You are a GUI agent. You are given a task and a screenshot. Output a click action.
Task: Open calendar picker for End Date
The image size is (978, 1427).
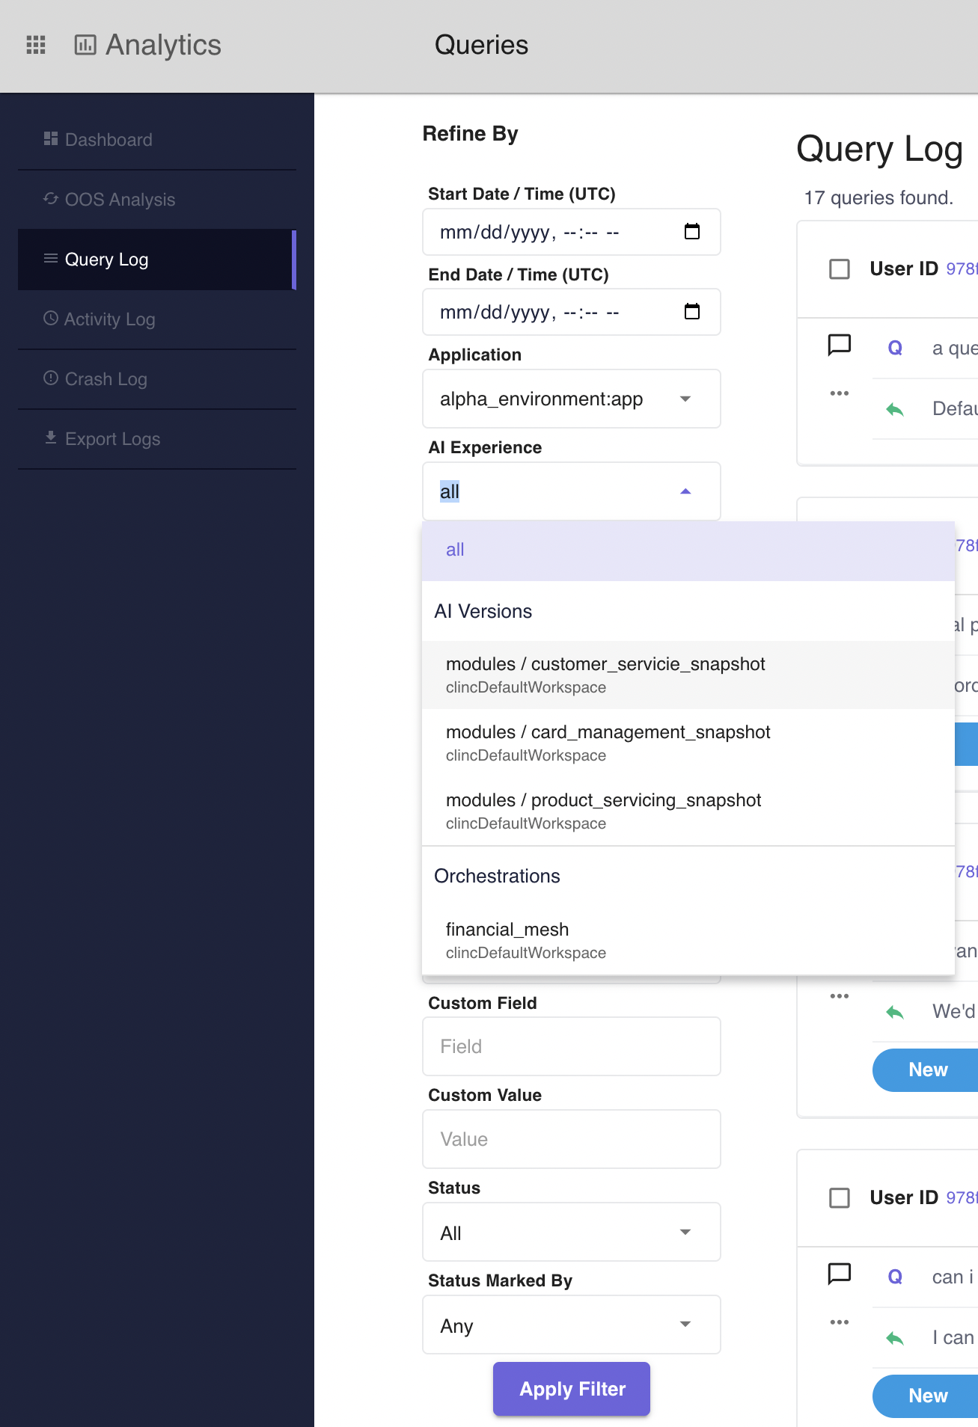[x=692, y=312]
